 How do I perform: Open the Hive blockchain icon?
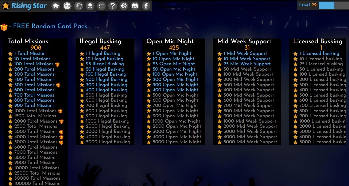point(124,6)
